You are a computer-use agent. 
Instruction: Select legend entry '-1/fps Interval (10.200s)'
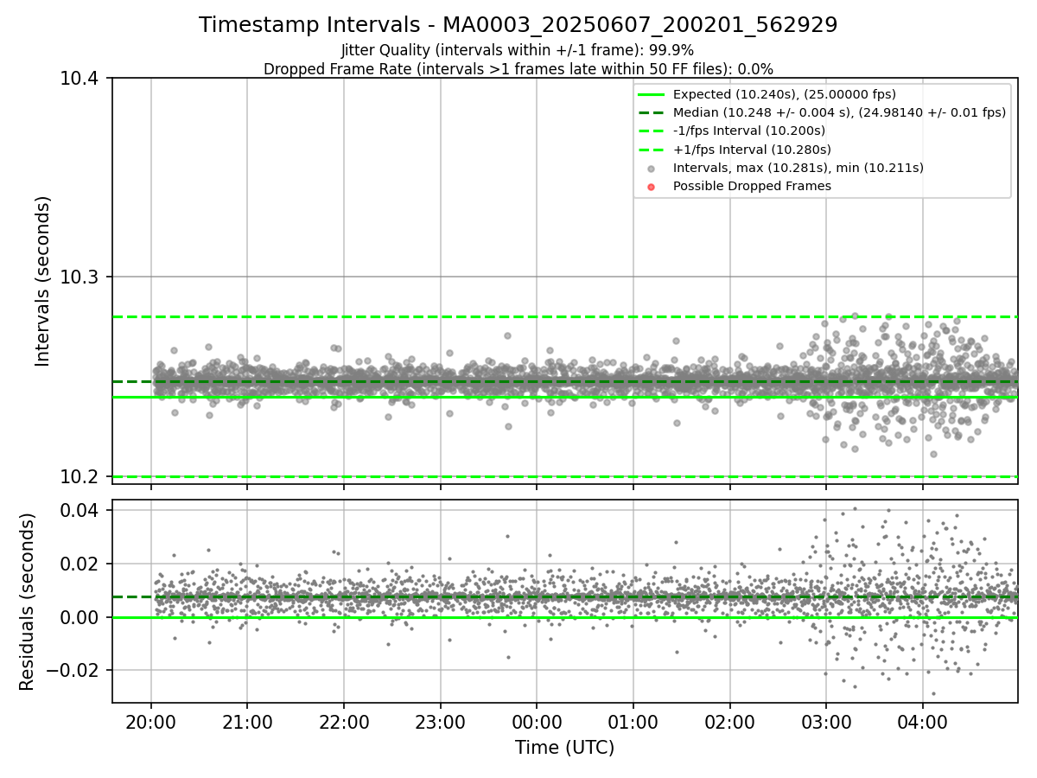(749, 131)
